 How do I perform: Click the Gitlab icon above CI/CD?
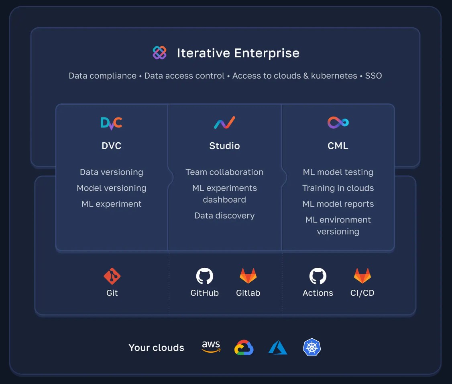[362, 276]
